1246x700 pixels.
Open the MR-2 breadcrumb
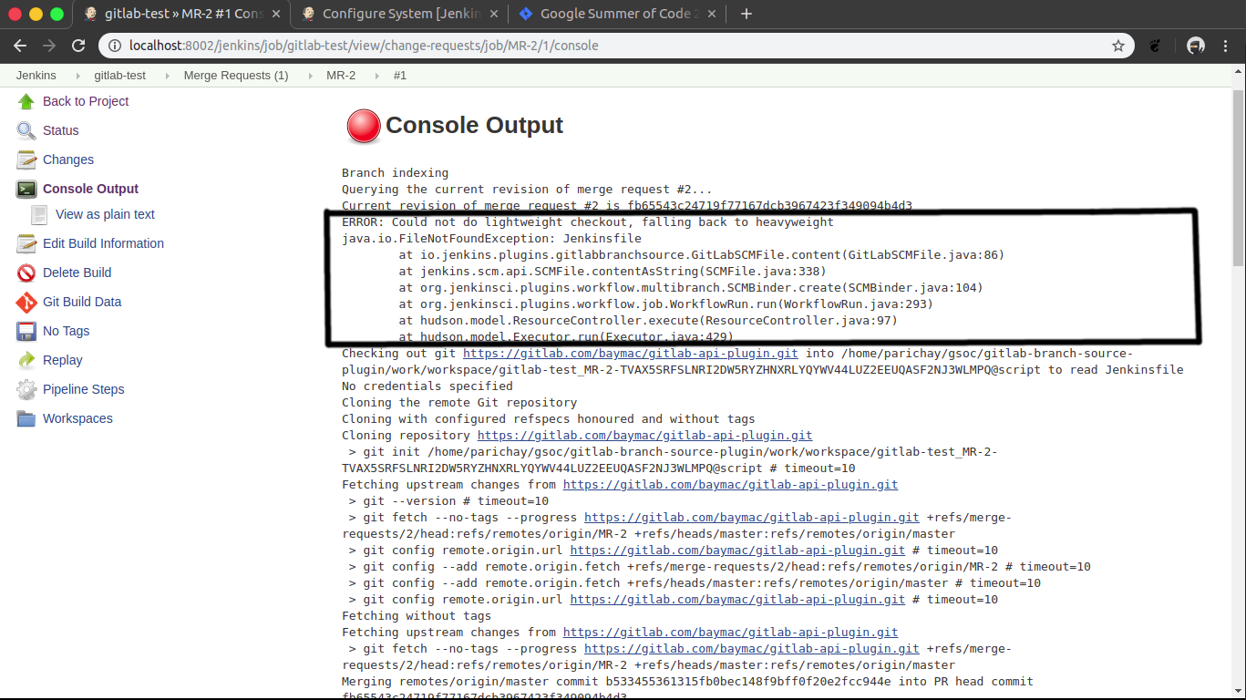341,76
